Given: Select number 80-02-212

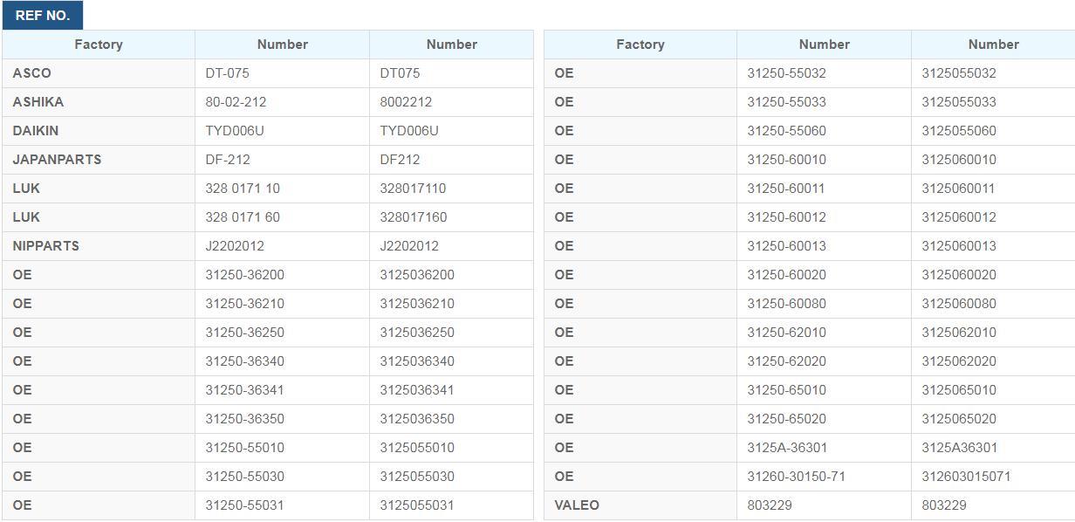Looking at the screenshot, I should tap(236, 102).
